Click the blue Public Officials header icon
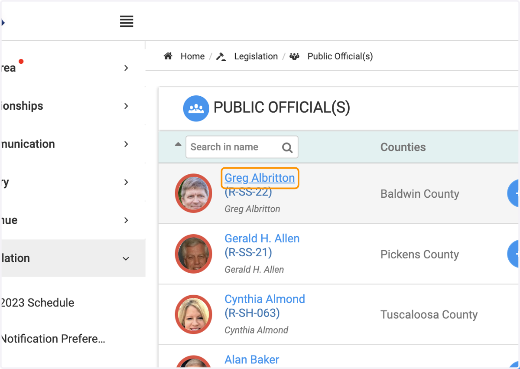The width and height of the screenshot is (520, 369). (196, 108)
